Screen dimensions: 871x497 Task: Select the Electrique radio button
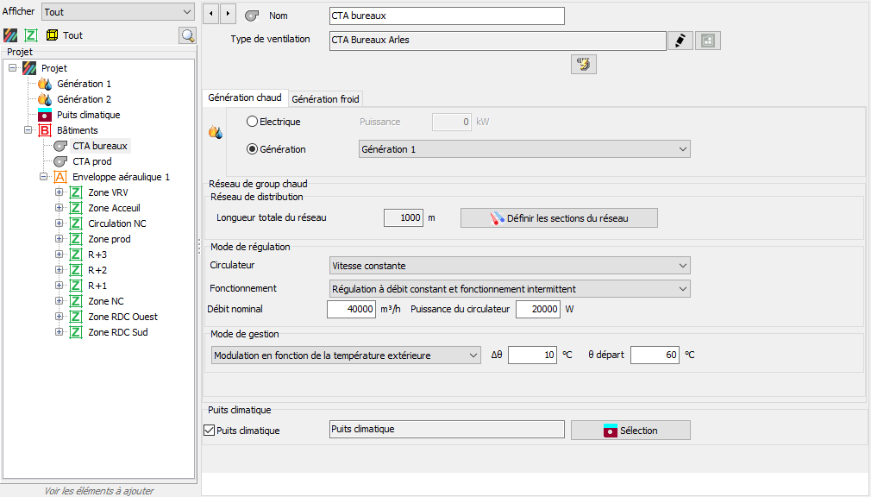[252, 121]
